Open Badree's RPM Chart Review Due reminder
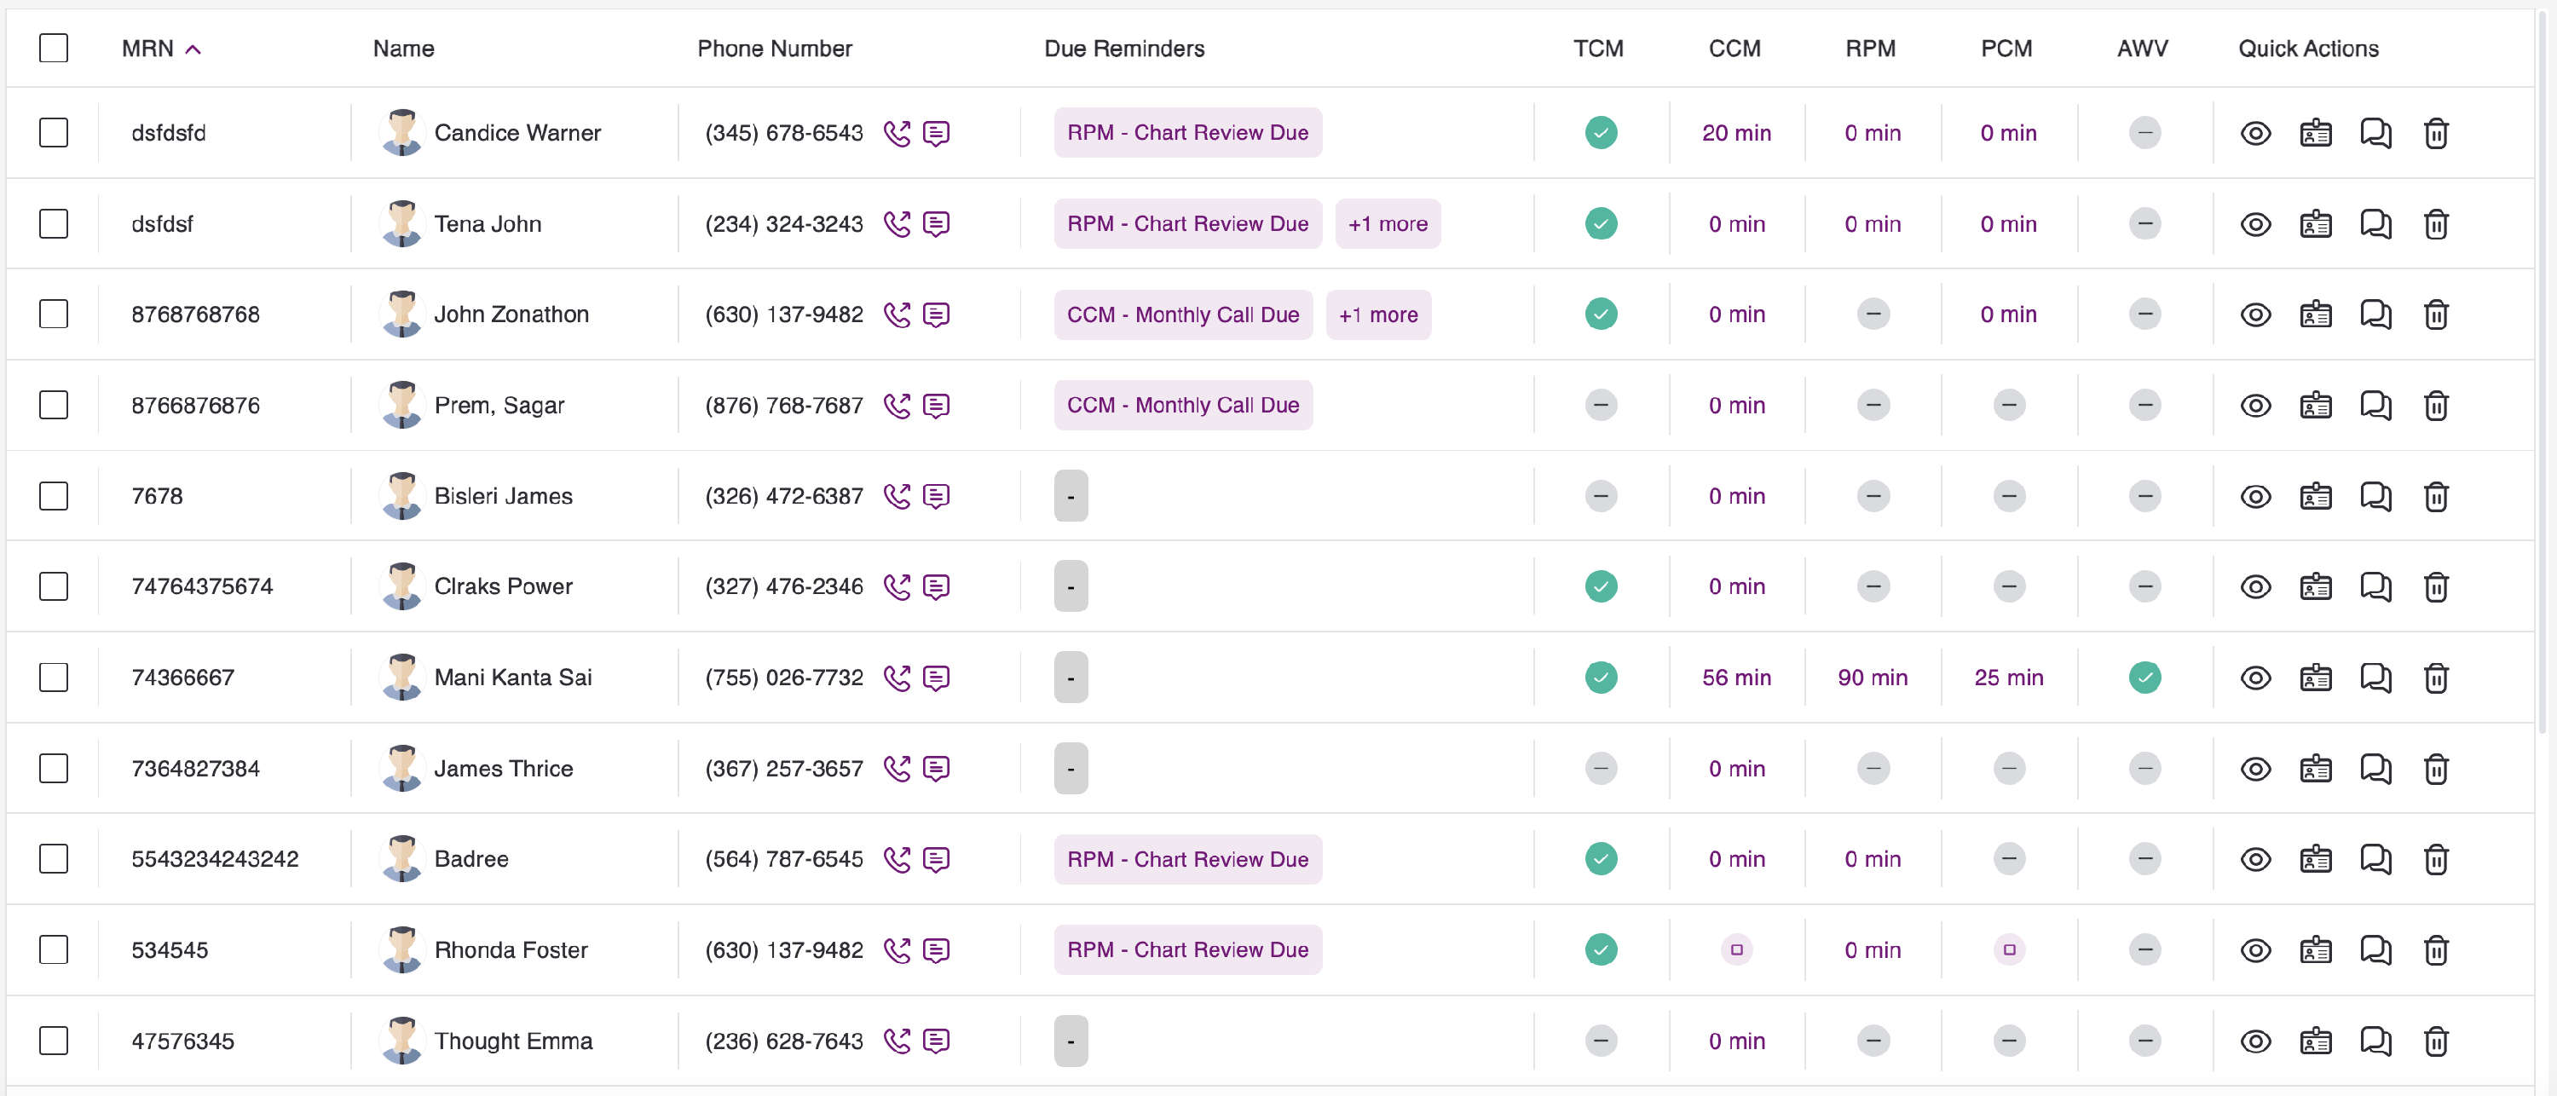Screen dimensions: 2557x1096 click(x=1187, y=860)
